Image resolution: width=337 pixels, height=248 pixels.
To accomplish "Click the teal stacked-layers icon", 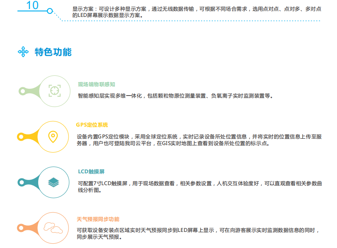I will [54, 182].
